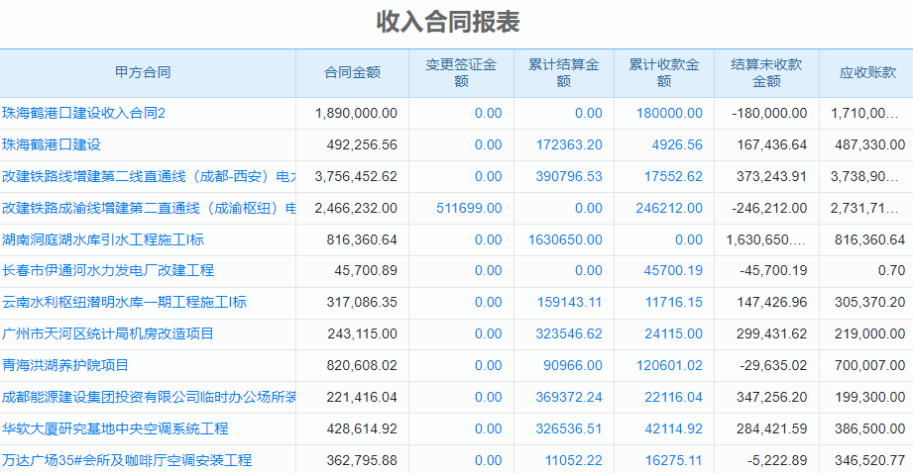913x473 pixels.
Task: Select the 1,890,000.00 contract amount cell
Action: coord(356,114)
